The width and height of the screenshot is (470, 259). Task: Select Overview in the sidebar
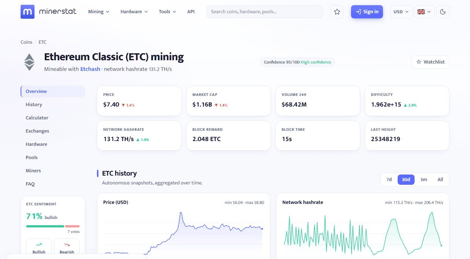53,91
